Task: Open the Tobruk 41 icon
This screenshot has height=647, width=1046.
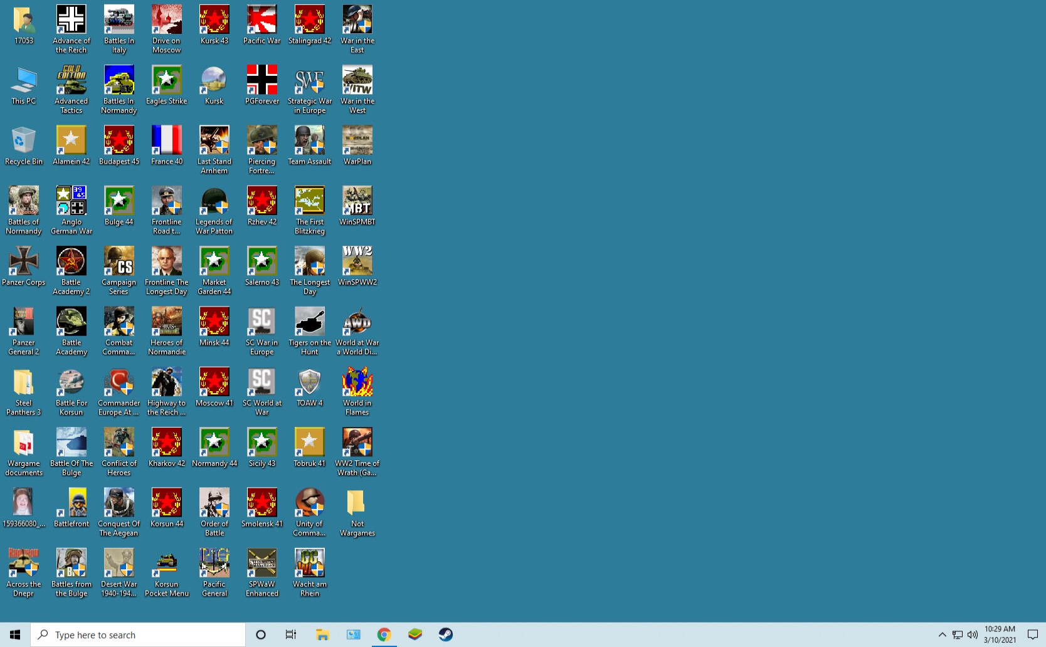Action: tap(310, 443)
